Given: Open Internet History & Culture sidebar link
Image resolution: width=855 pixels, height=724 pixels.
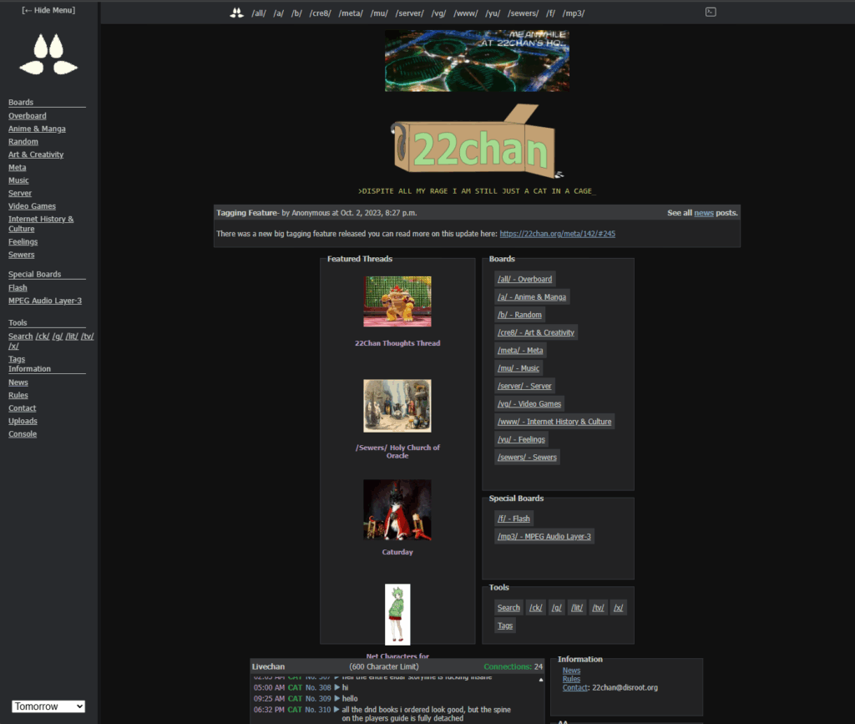Looking at the screenshot, I should [x=41, y=224].
